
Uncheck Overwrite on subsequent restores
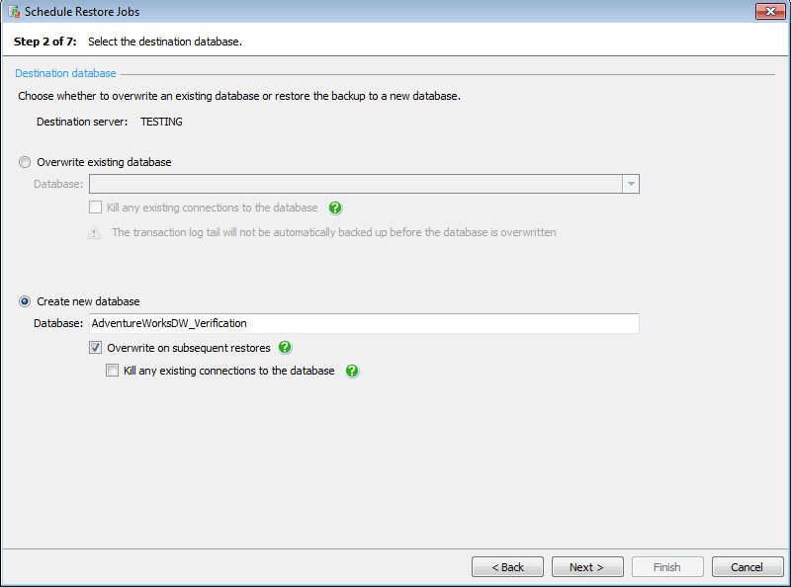95,348
